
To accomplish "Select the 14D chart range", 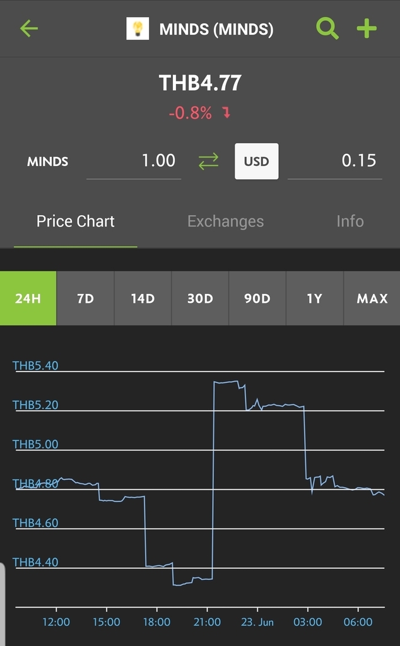I will [x=143, y=298].
